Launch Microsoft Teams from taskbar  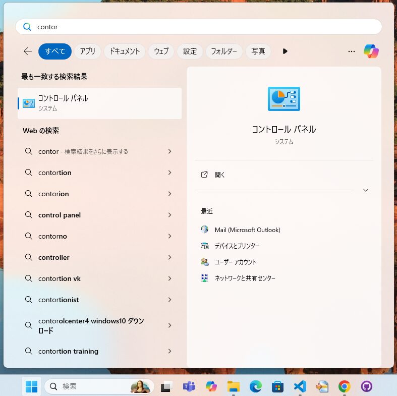[x=189, y=386]
